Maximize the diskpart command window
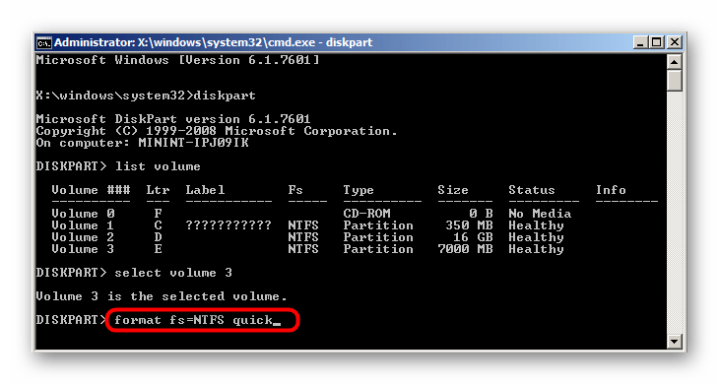Image resolution: width=719 pixels, height=384 pixels. (657, 42)
